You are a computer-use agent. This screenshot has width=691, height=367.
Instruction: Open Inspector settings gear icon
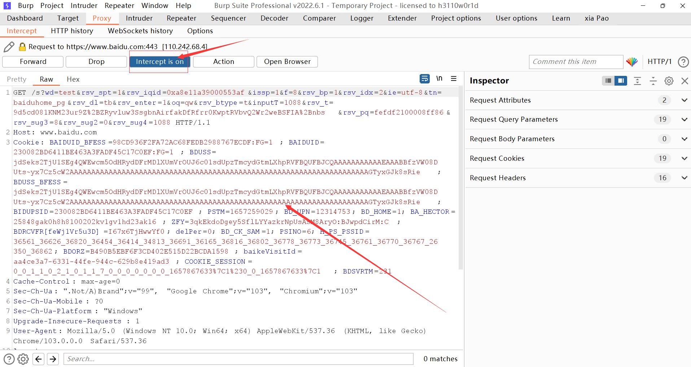(x=669, y=81)
